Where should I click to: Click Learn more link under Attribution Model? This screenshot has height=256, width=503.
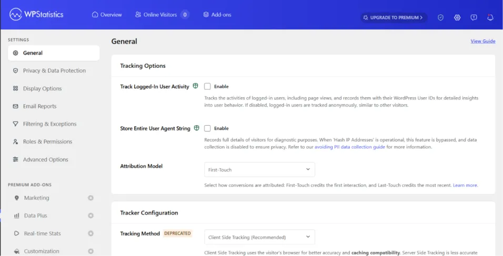(x=465, y=185)
